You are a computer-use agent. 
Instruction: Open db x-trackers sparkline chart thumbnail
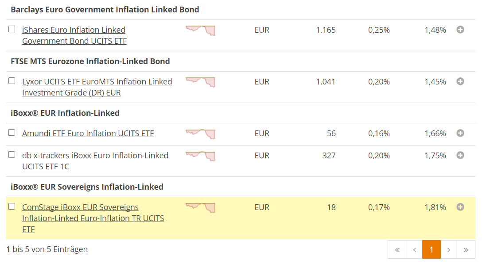pos(200,156)
